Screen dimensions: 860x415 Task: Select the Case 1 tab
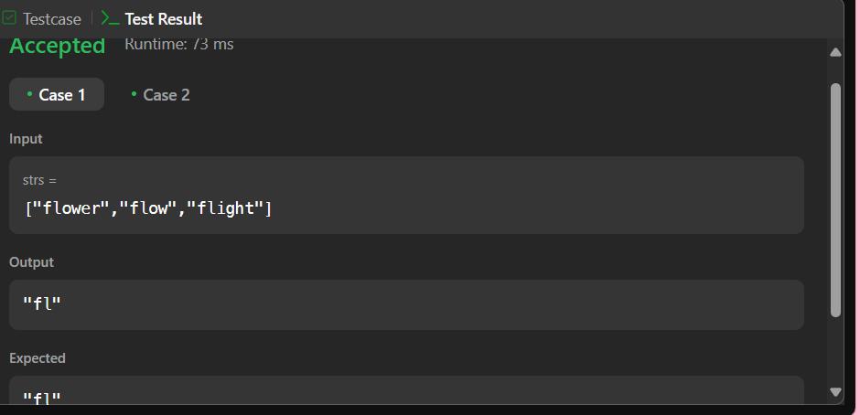click(x=57, y=95)
